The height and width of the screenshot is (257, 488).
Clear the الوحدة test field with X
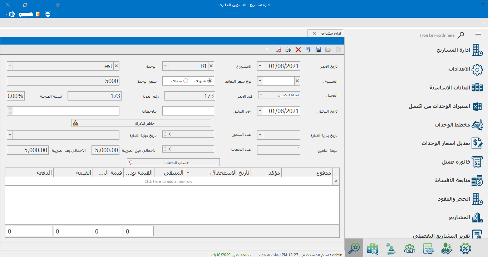[116, 66]
